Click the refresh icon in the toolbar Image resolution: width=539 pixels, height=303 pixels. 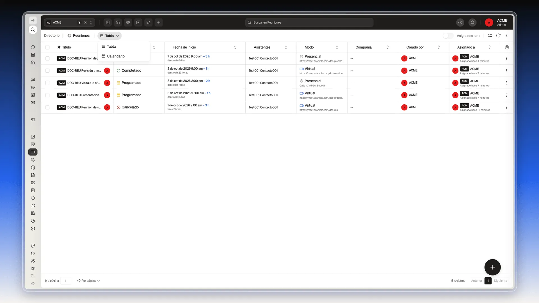point(498,36)
